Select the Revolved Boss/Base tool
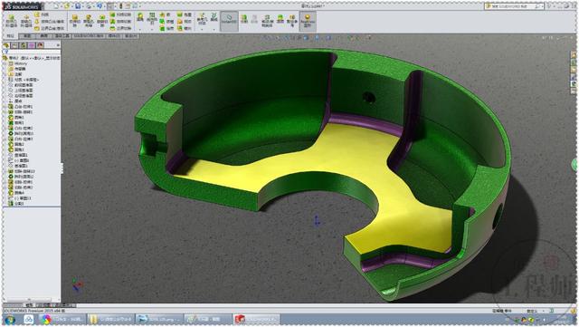The width and height of the screenshot is (579, 327). click(x=26, y=21)
